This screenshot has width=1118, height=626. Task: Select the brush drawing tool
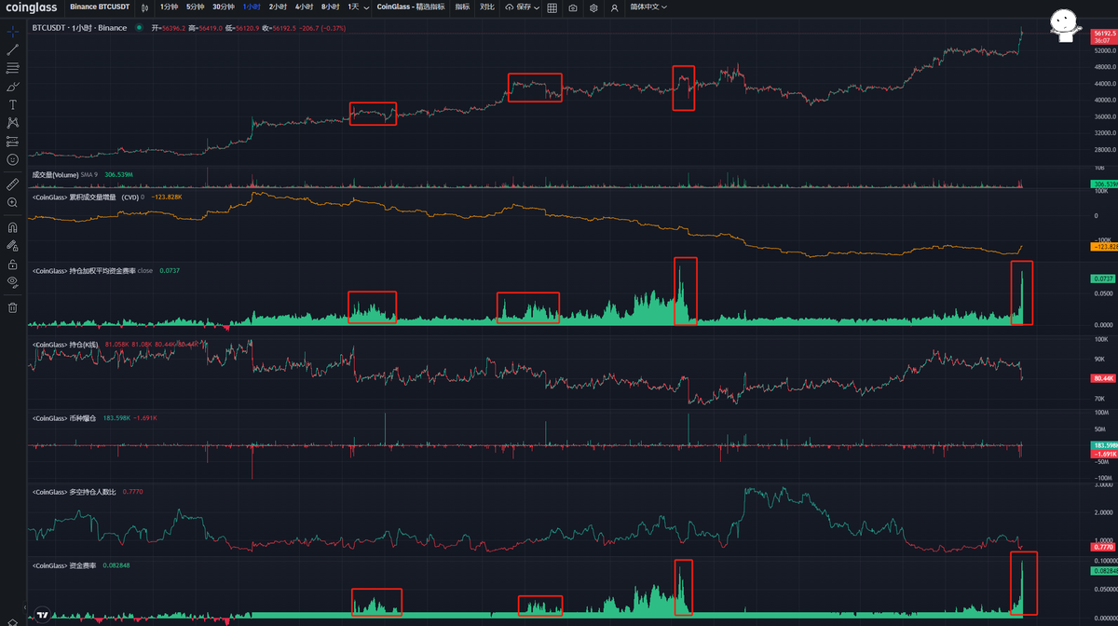[x=13, y=86]
